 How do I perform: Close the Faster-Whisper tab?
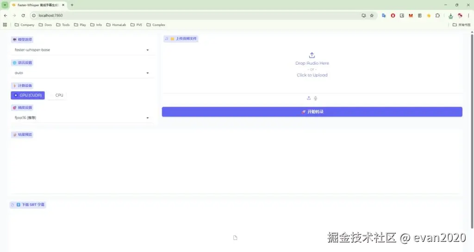[63, 5]
